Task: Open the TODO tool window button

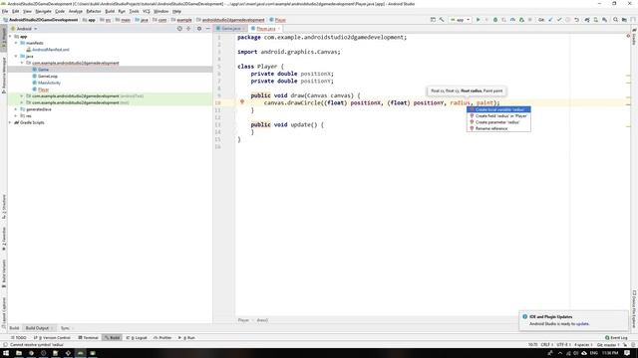Action: click(19, 338)
